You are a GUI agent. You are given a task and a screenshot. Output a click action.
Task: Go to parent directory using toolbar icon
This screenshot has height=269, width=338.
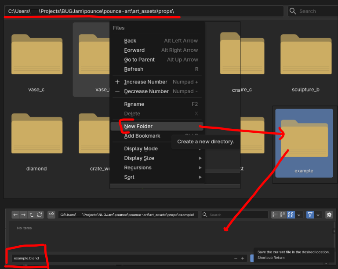coord(32,215)
